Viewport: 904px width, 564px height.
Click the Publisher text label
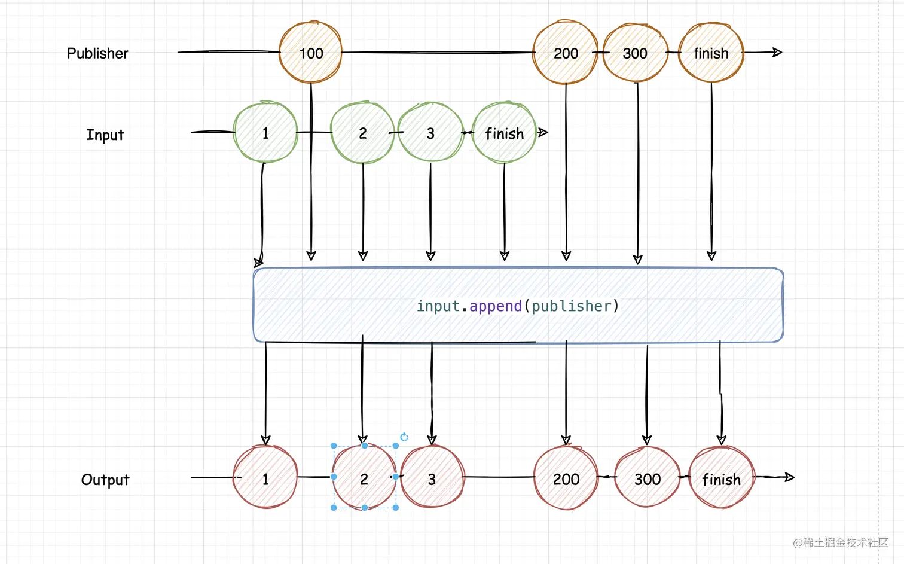coord(97,53)
